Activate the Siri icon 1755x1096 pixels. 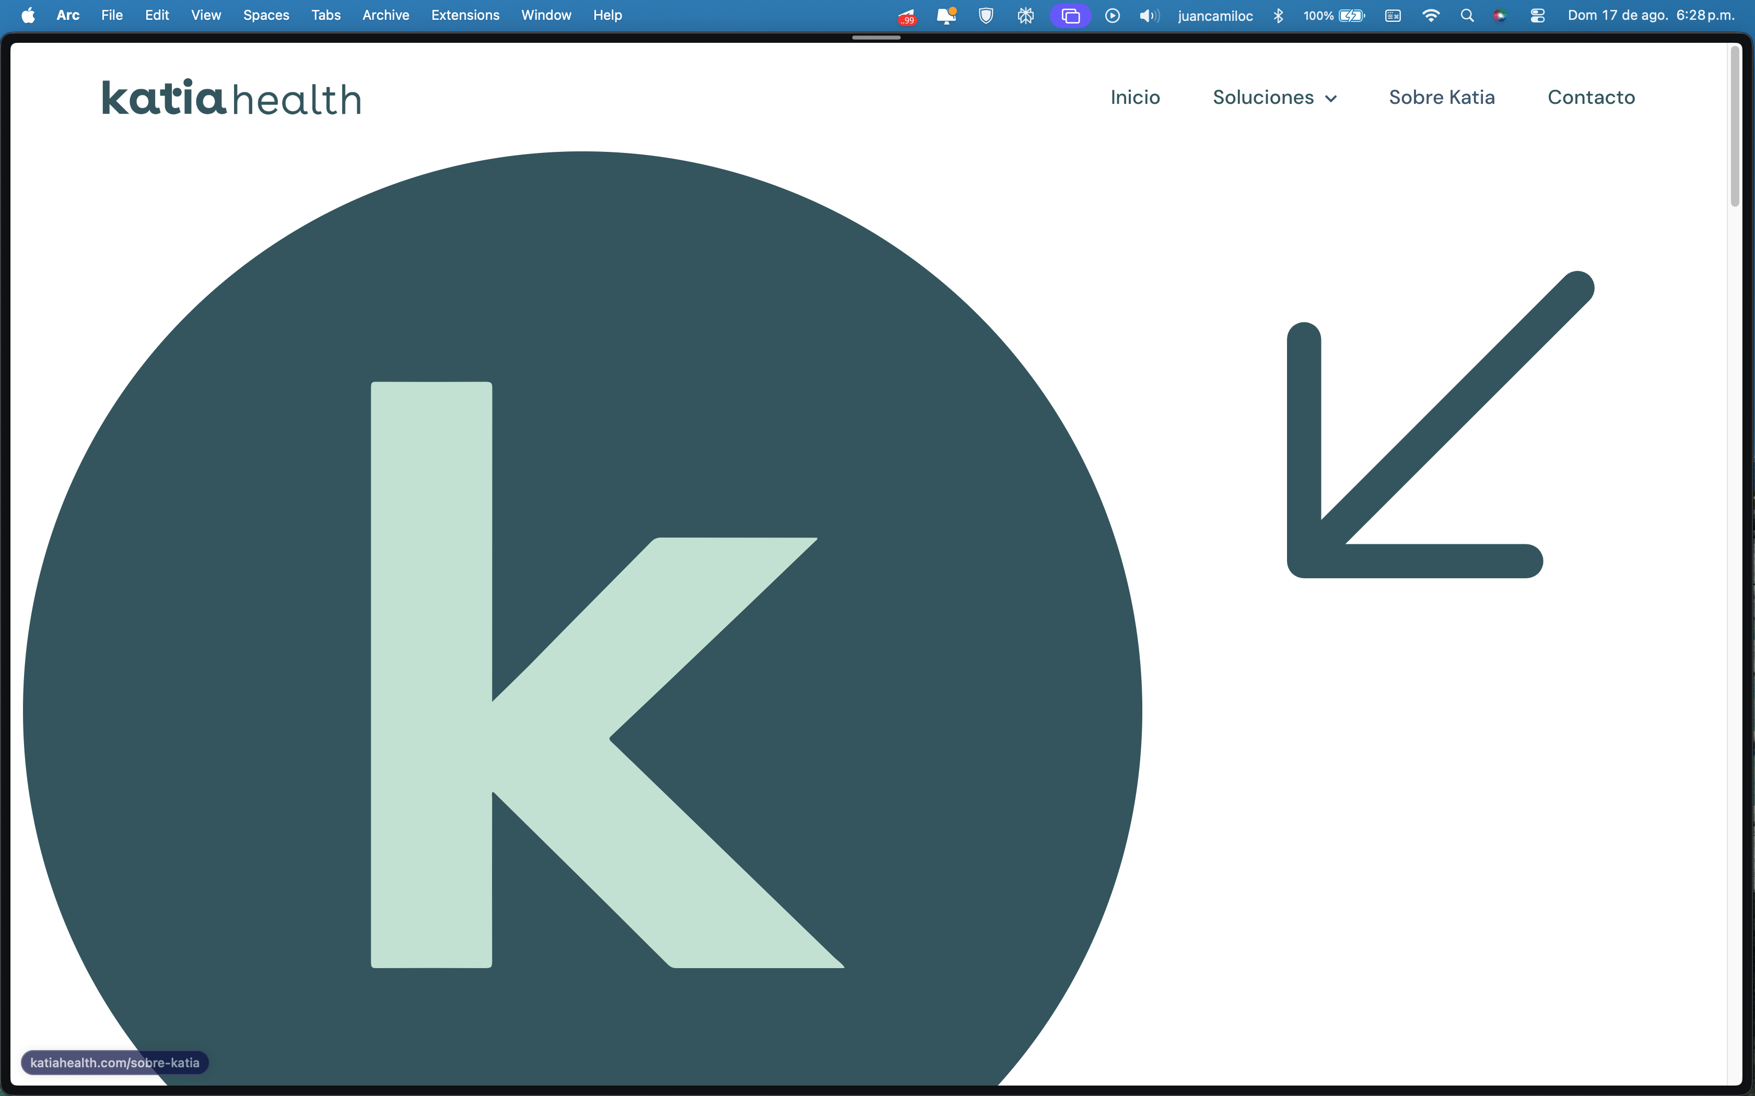point(1501,15)
